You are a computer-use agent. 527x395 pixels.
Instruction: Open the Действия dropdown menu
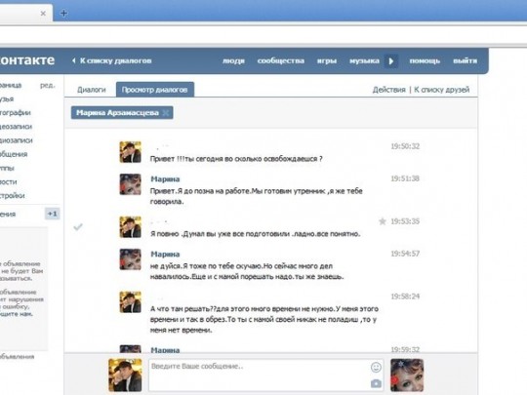(388, 90)
